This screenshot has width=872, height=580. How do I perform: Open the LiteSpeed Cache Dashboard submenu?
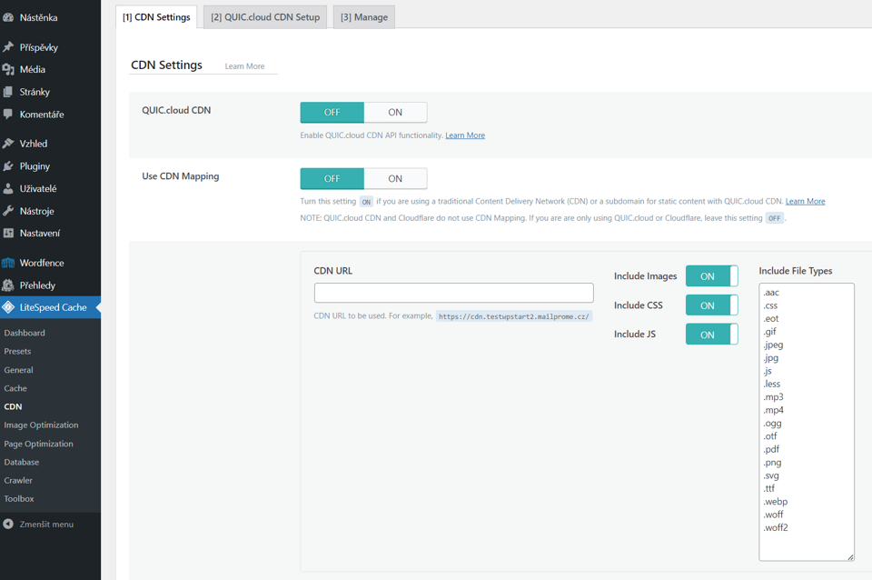(25, 333)
